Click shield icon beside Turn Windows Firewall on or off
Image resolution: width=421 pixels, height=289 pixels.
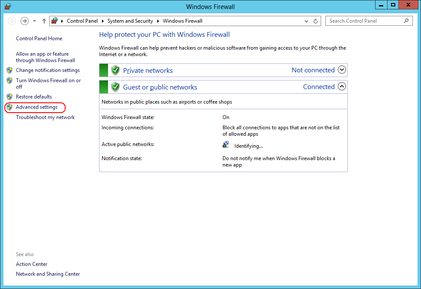coord(10,80)
